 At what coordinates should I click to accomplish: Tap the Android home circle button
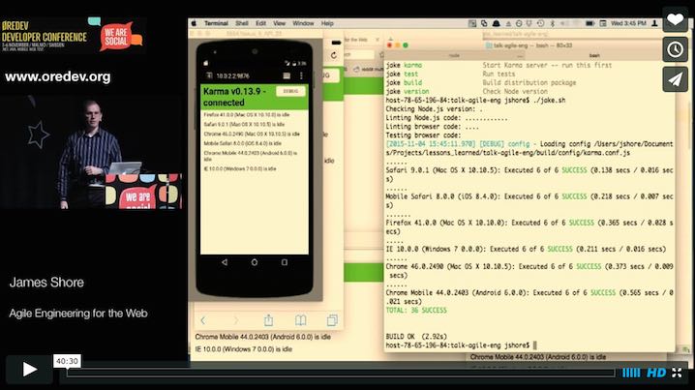pyautogui.click(x=255, y=262)
